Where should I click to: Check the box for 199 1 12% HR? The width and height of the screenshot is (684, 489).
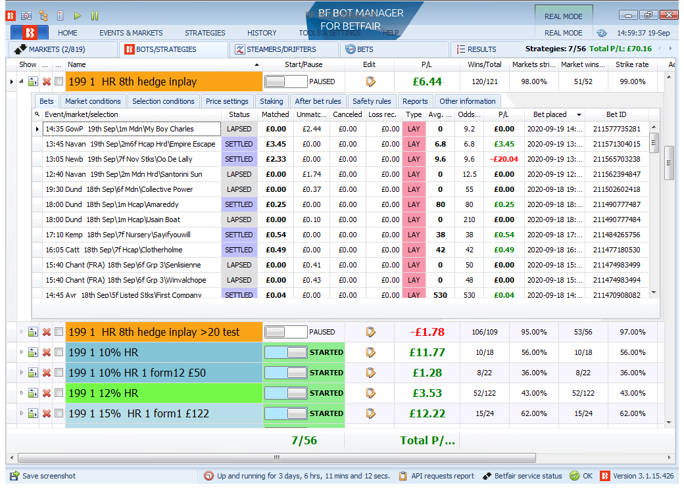click(59, 393)
